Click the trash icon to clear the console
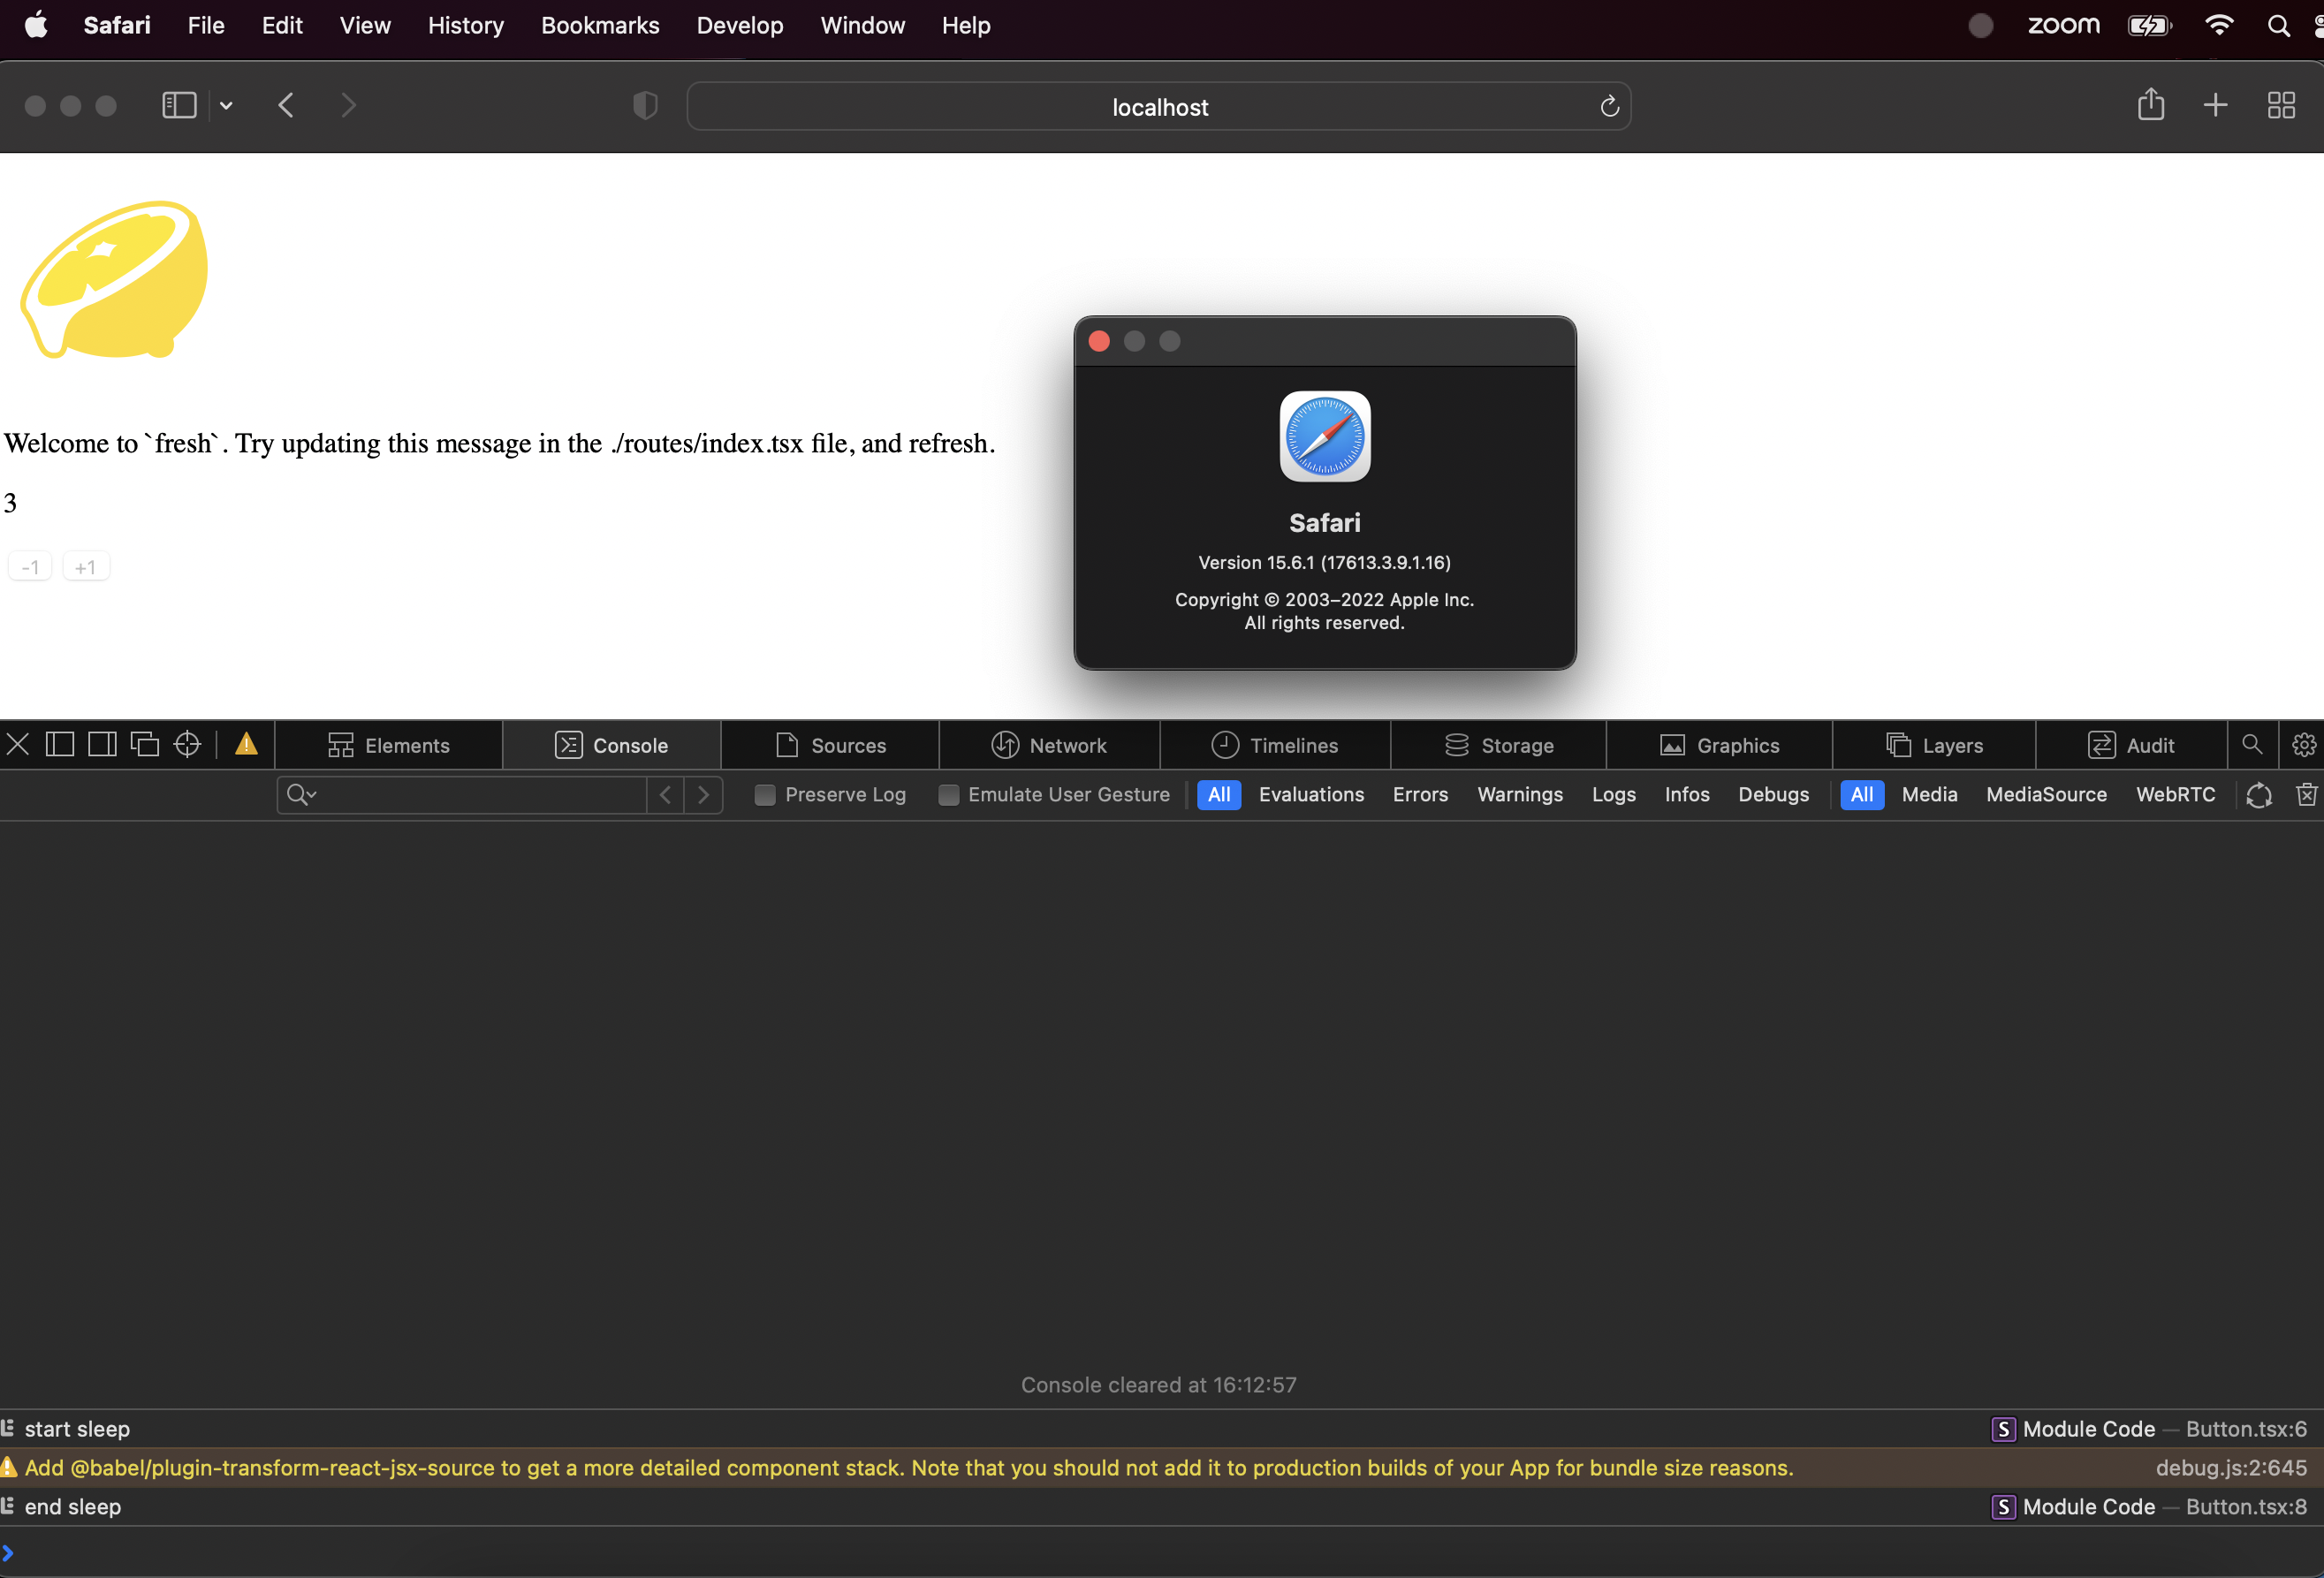The width and height of the screenshot is (2324, 1578). (2307, 794)
